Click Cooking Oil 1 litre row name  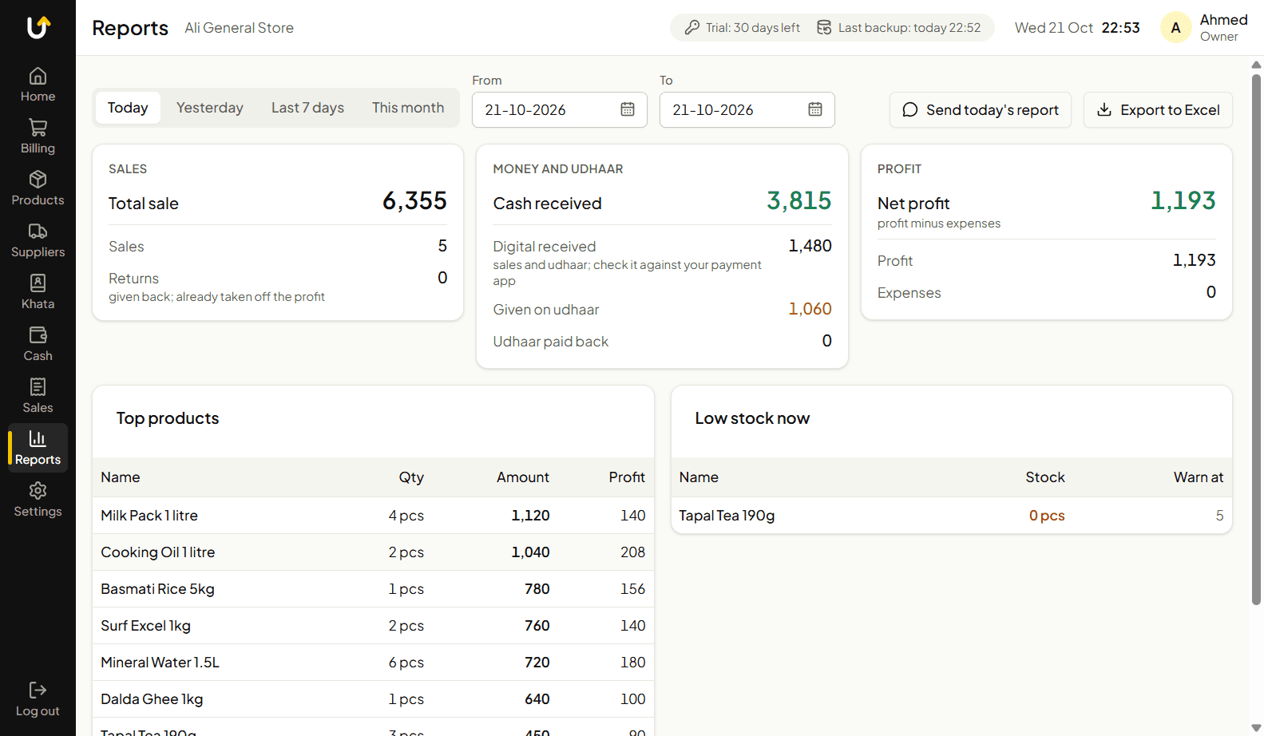158,552
